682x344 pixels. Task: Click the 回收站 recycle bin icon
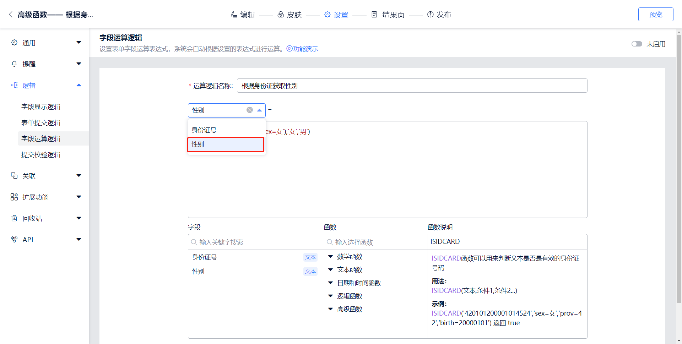[14, 218]
